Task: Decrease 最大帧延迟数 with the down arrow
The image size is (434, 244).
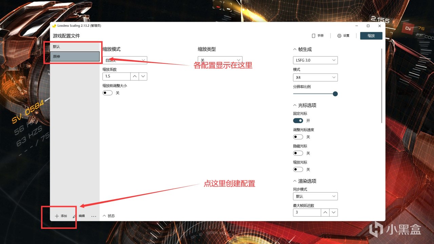Action: point(334,212)
